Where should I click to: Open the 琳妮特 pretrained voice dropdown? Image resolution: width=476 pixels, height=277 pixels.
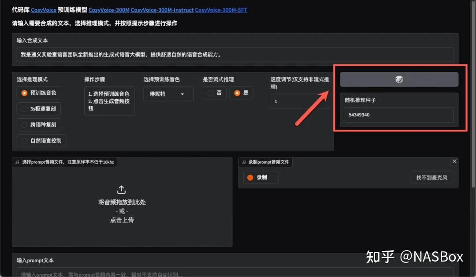[168, 94]
